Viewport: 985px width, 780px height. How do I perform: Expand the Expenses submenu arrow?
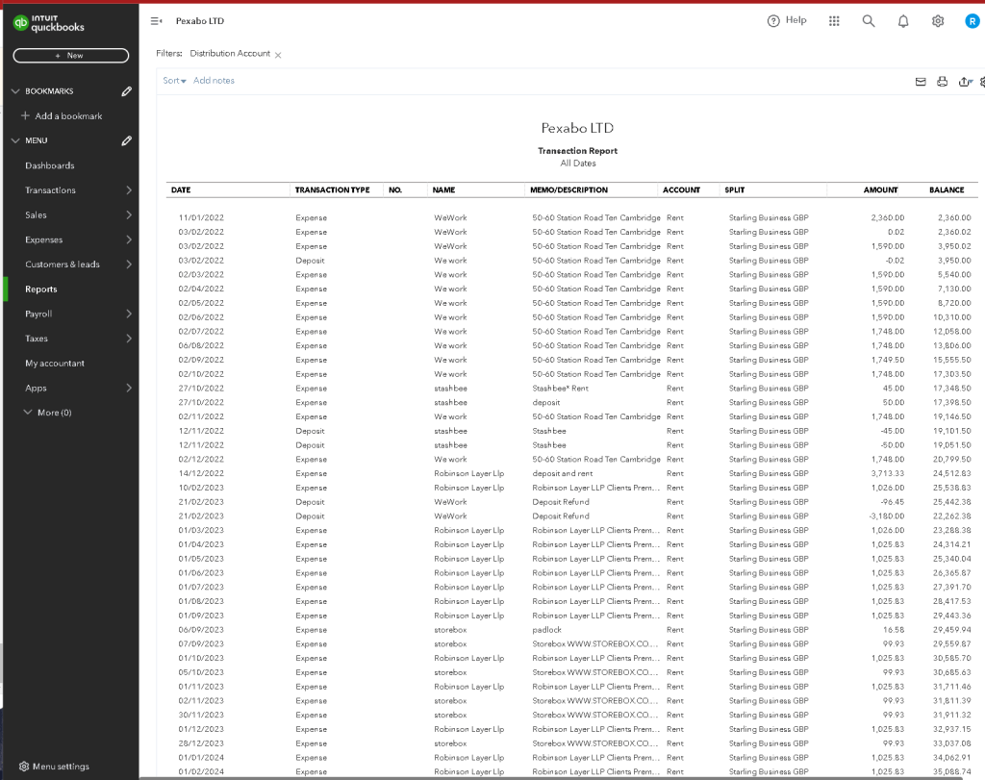129,239
